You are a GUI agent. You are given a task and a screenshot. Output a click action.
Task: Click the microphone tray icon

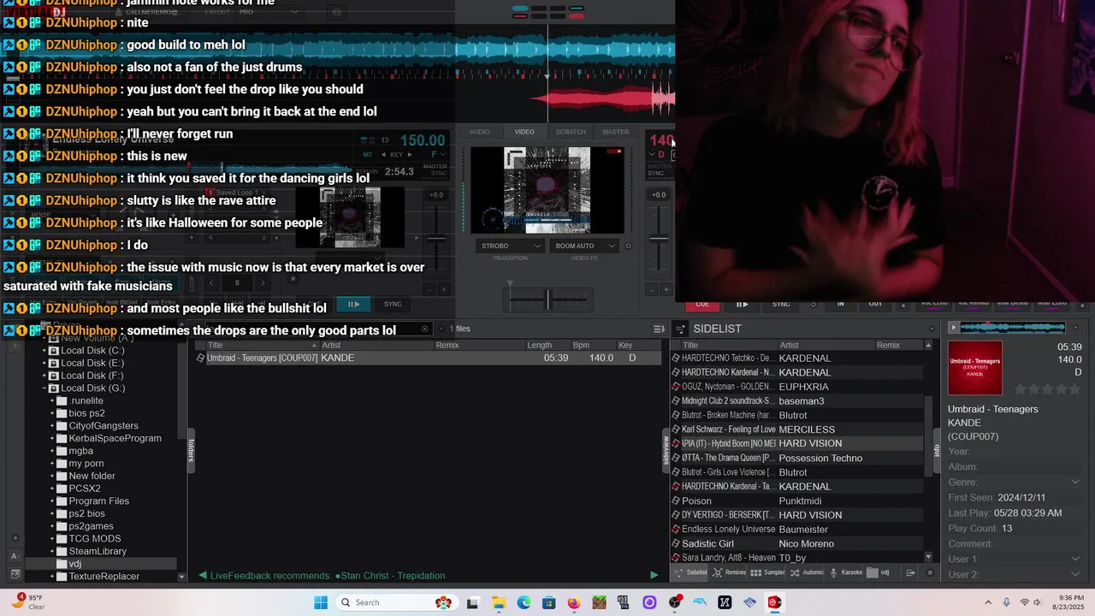pos(1006,602)
